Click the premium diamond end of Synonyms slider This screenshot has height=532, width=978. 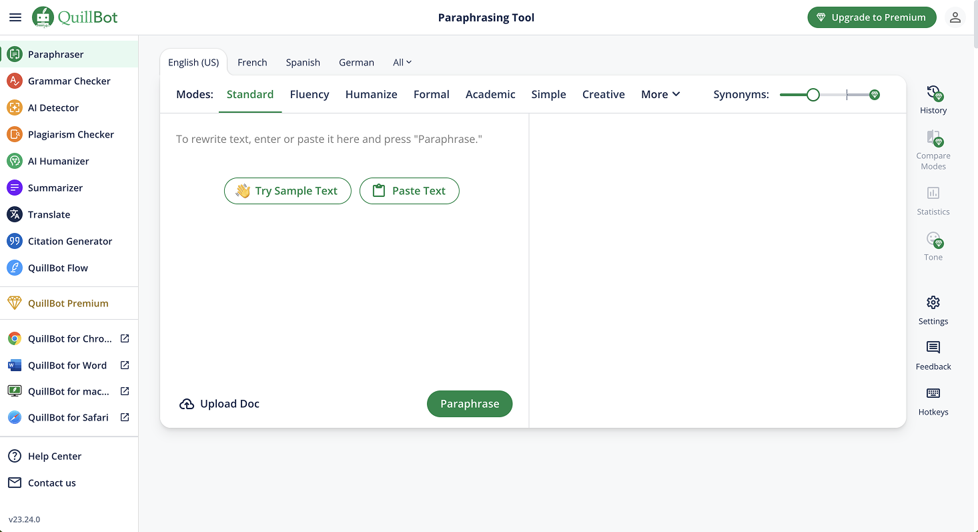pos(875,95)
